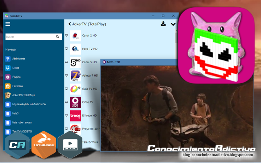
Task: Click the MPV video playback area
Action: tap(177, 108)
